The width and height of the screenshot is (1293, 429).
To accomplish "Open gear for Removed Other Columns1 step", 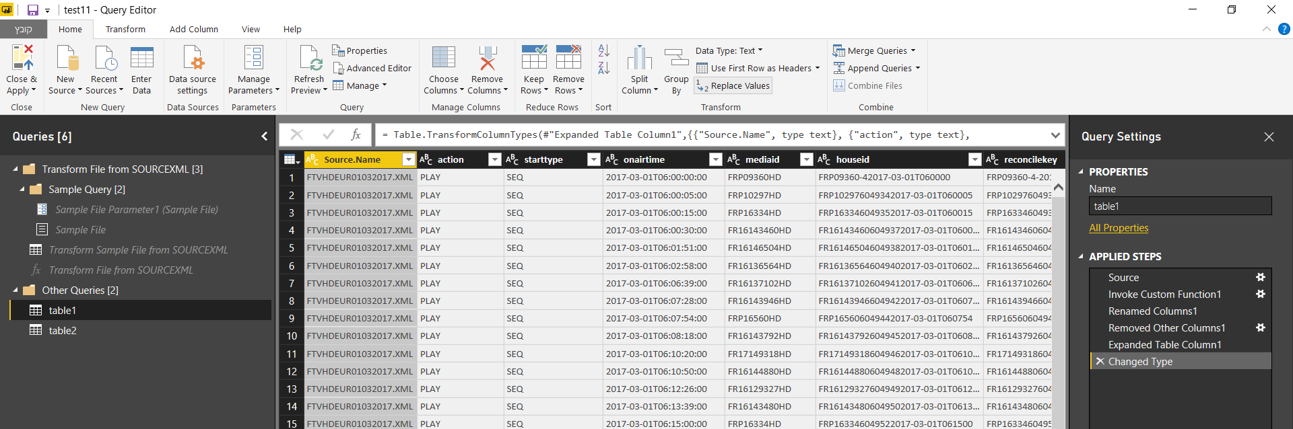I will pos(1260,327).
